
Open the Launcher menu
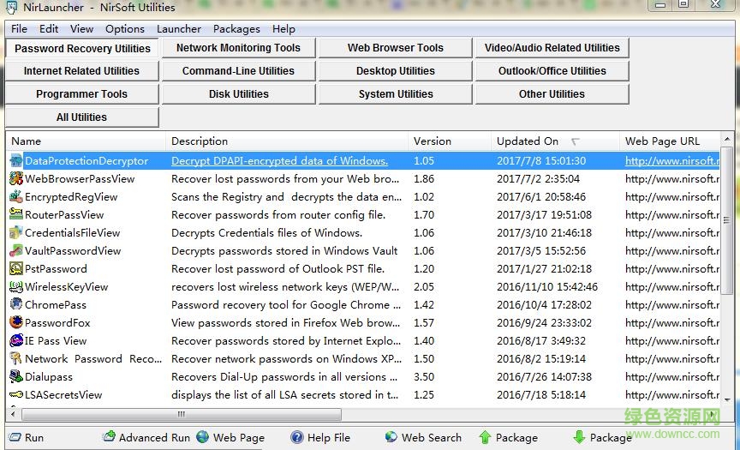coord(179,28)
